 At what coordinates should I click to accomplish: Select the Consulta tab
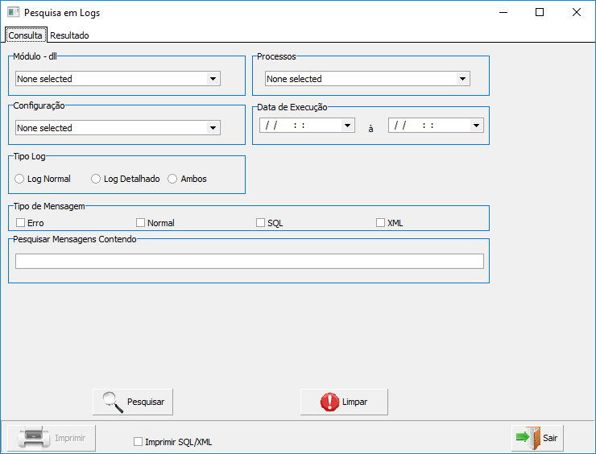[26, 35]
